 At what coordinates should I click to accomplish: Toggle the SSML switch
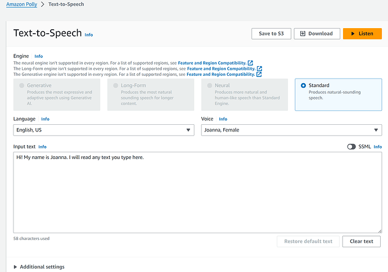coord(351,147)
